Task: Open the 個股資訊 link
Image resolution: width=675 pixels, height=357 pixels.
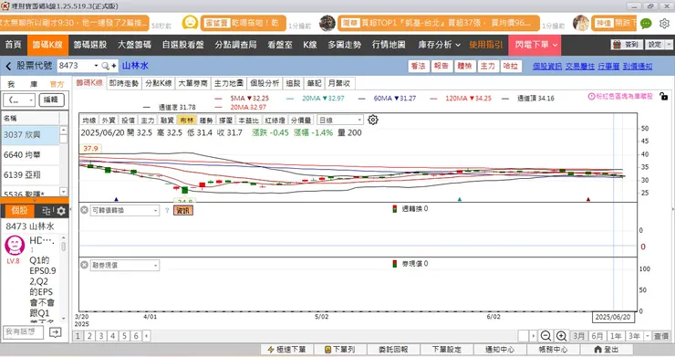Action: pyautogui.click(x=547, y=66)
